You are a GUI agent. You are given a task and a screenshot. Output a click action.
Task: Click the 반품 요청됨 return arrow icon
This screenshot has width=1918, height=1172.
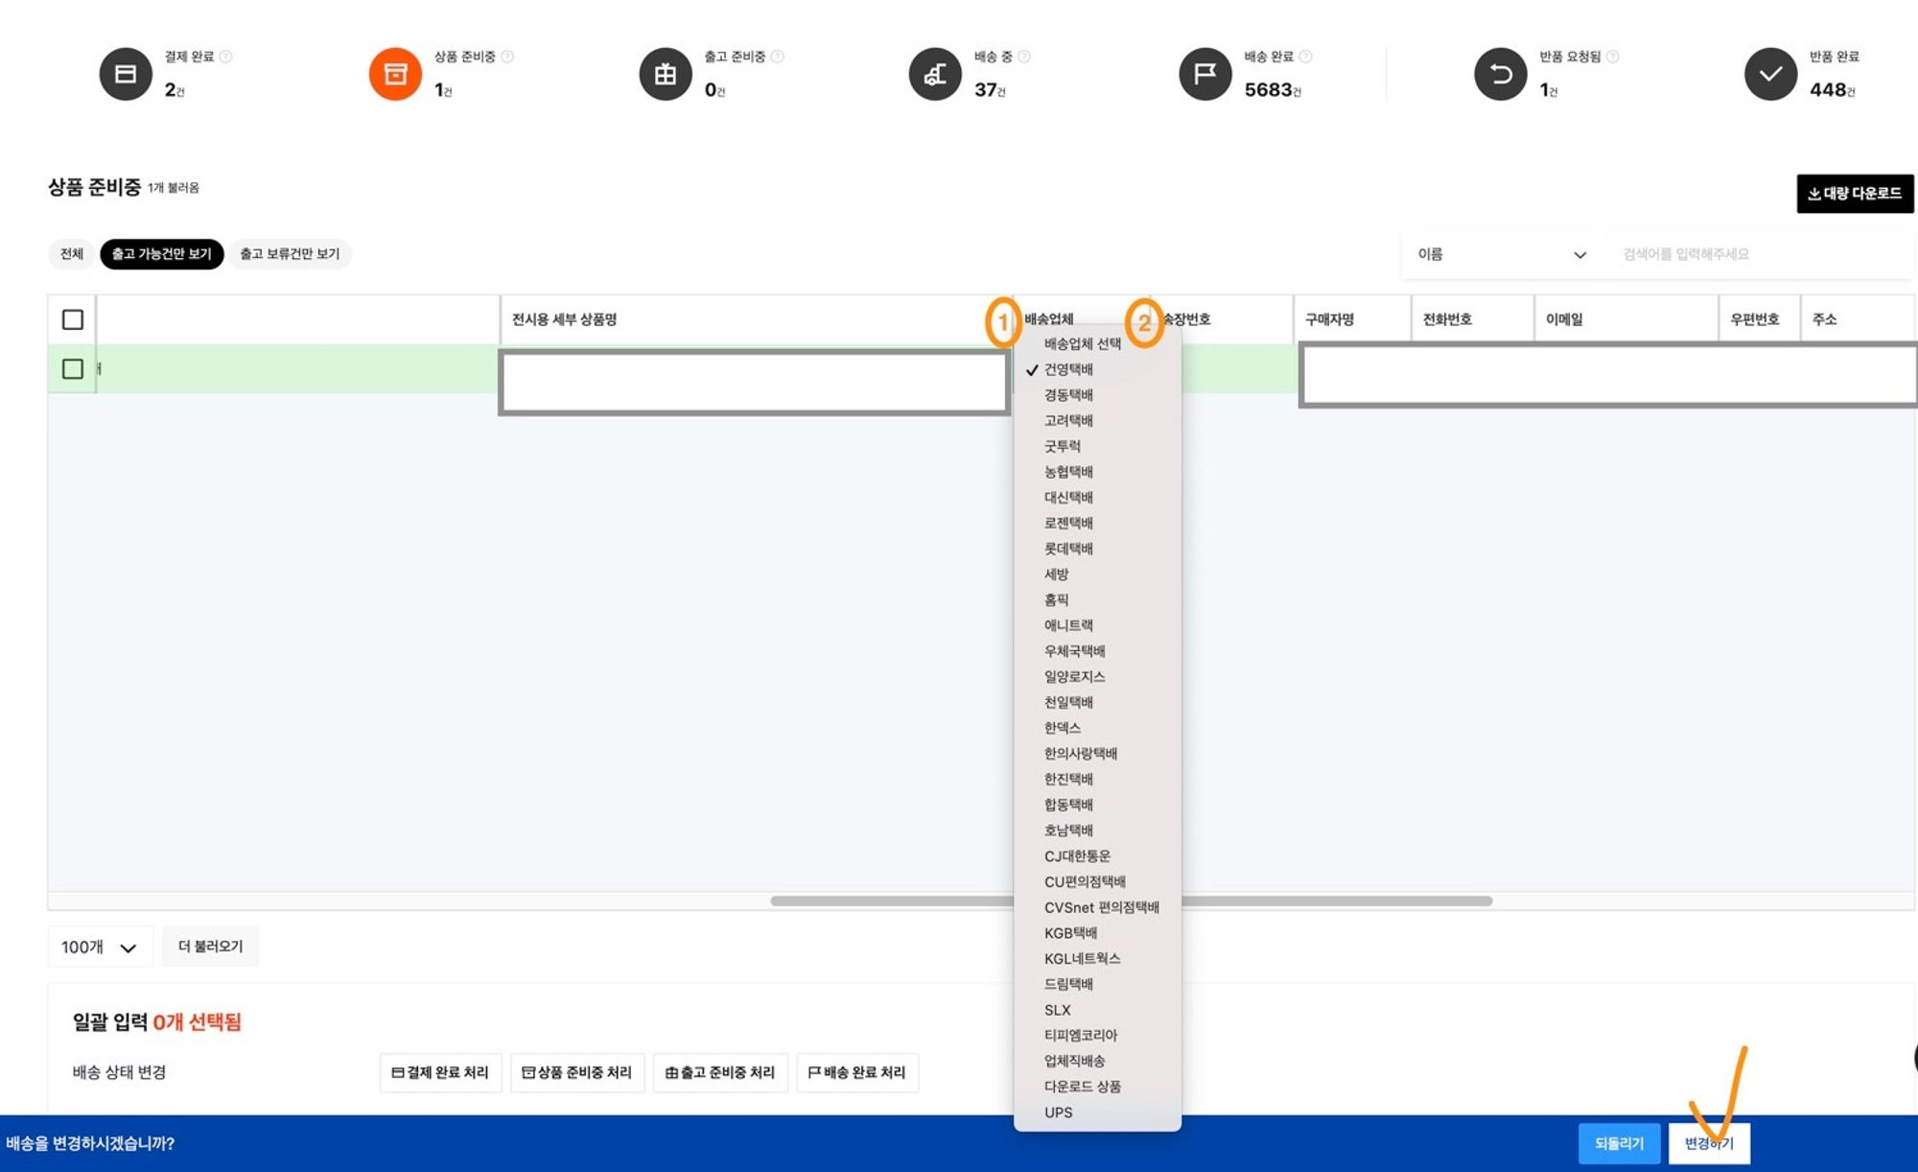coord(1501,74)
